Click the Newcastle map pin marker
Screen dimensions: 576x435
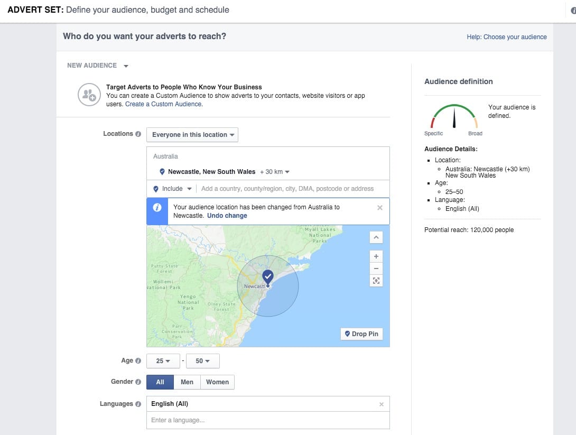pyautogui.click(x=268, y=276)
